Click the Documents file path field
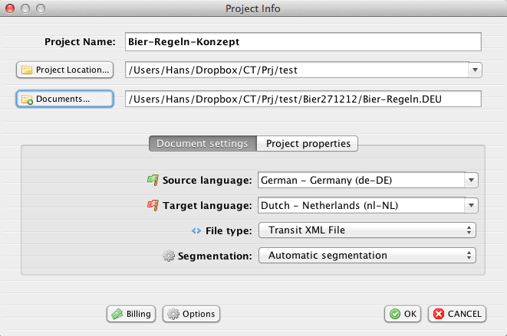Image resolution: width=507 pixels, height=336 pixels. pyautogui.click(x=302, y=99)
